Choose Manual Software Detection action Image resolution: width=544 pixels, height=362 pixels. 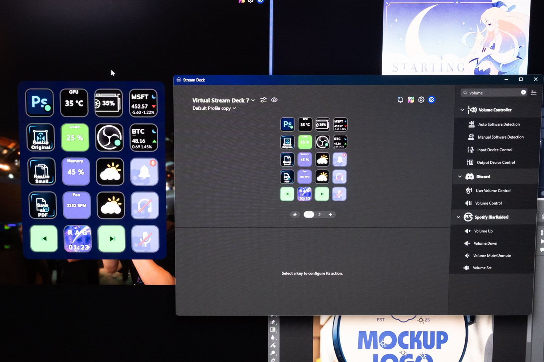495,137
